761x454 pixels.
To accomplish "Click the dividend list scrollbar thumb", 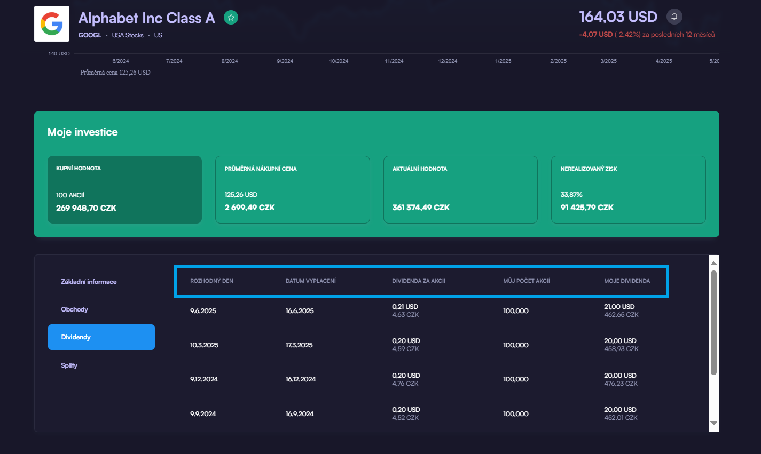I will 713,322.
